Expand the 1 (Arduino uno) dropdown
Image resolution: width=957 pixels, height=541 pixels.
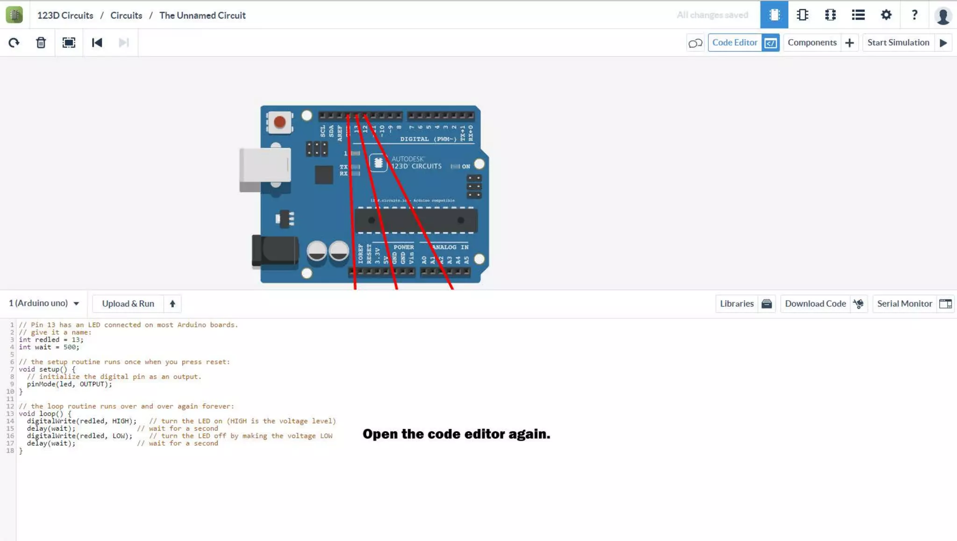coord(44,303)
